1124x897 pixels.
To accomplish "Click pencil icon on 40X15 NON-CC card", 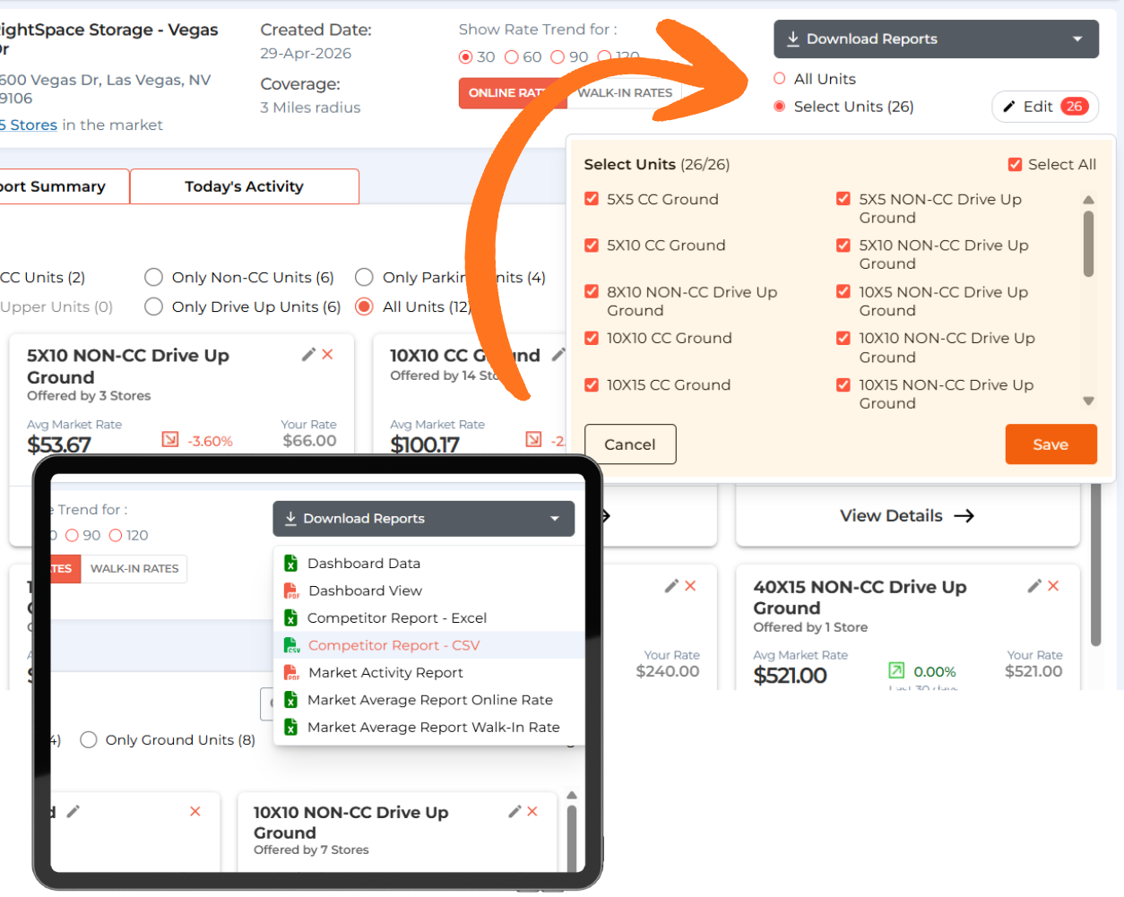I will click(x=1034, y=586).
